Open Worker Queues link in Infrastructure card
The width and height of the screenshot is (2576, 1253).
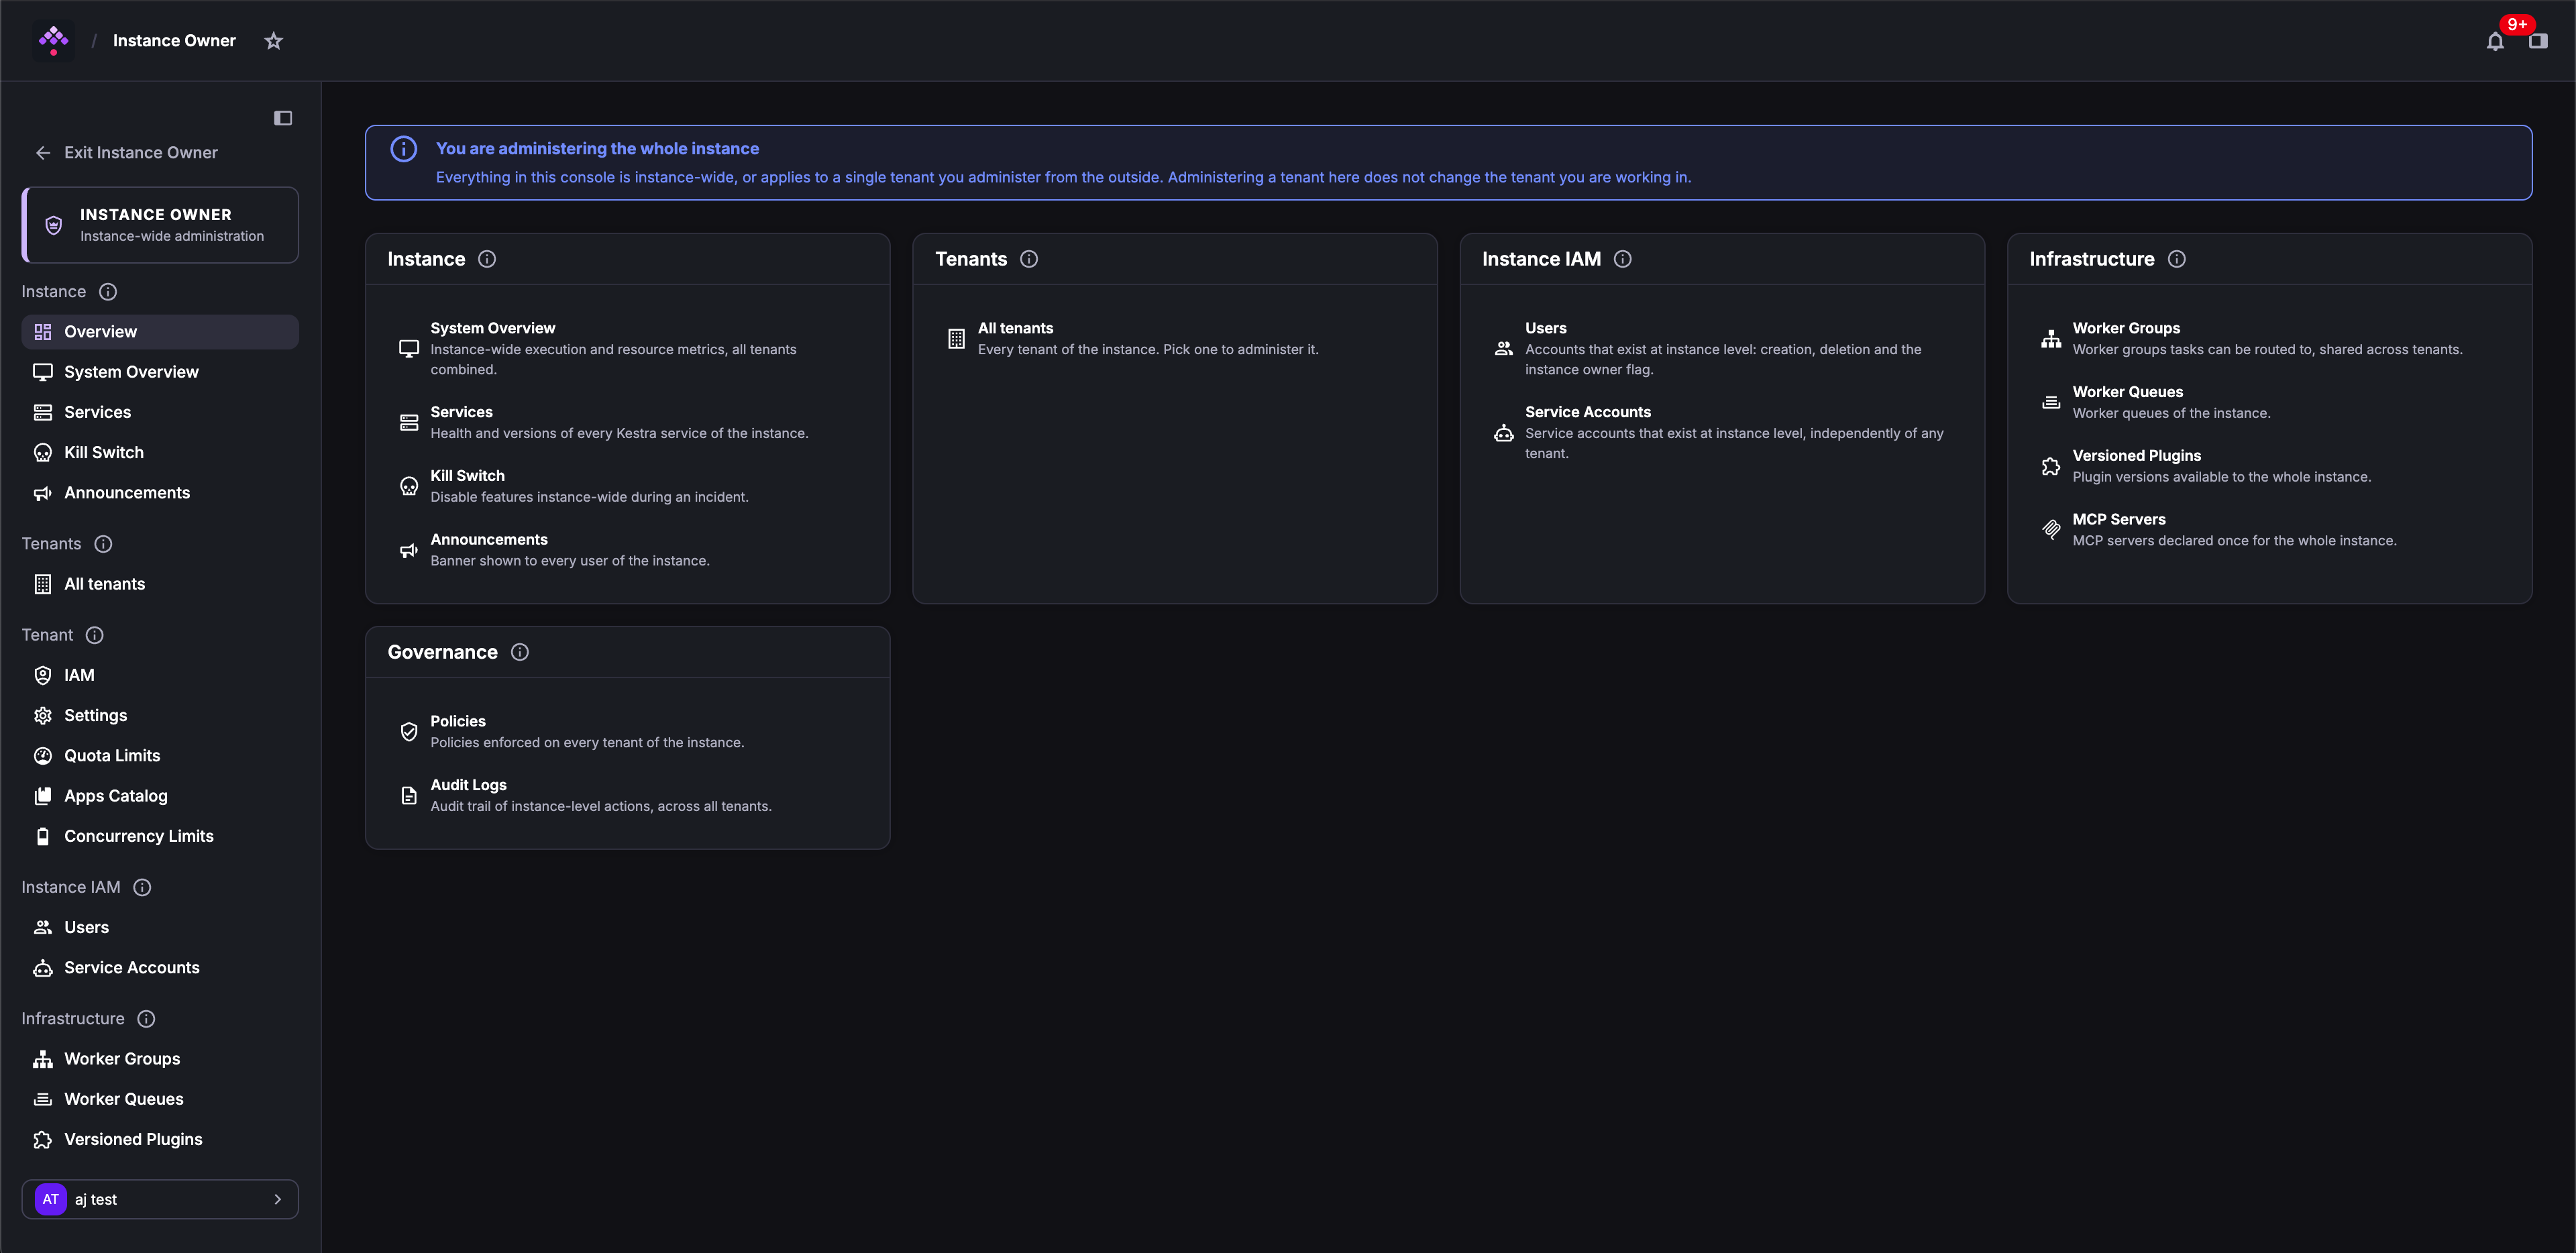click(x=2127, y=392)
